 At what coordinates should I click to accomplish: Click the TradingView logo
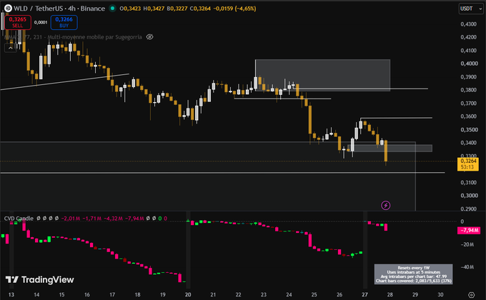click(x=40, y=279)
